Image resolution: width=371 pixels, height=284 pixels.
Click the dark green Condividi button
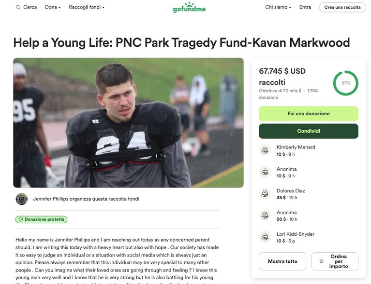tap(309, 131)
